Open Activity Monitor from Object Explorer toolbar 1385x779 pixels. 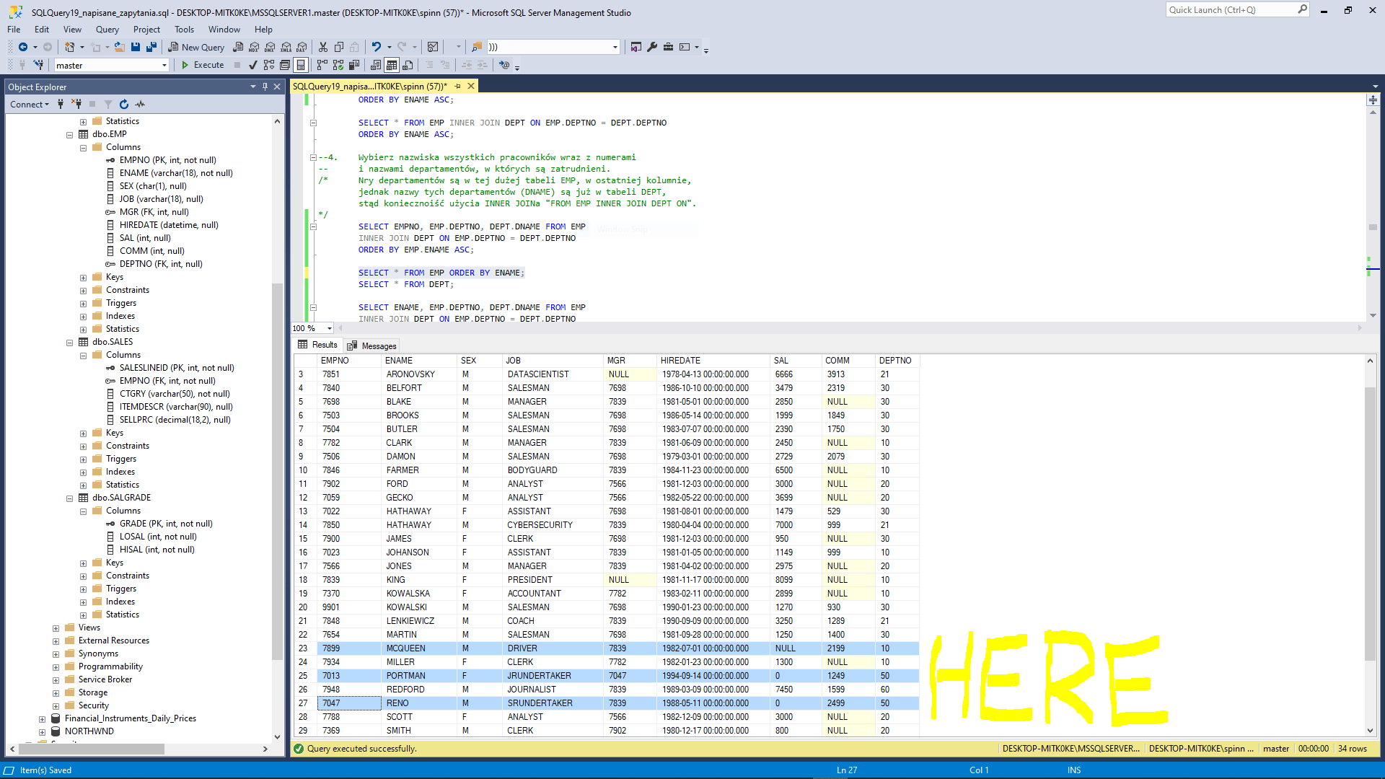click(x=141, y=104)
